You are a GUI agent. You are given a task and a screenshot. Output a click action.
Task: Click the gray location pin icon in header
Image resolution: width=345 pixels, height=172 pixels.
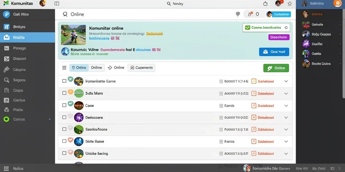click(238, 14)
